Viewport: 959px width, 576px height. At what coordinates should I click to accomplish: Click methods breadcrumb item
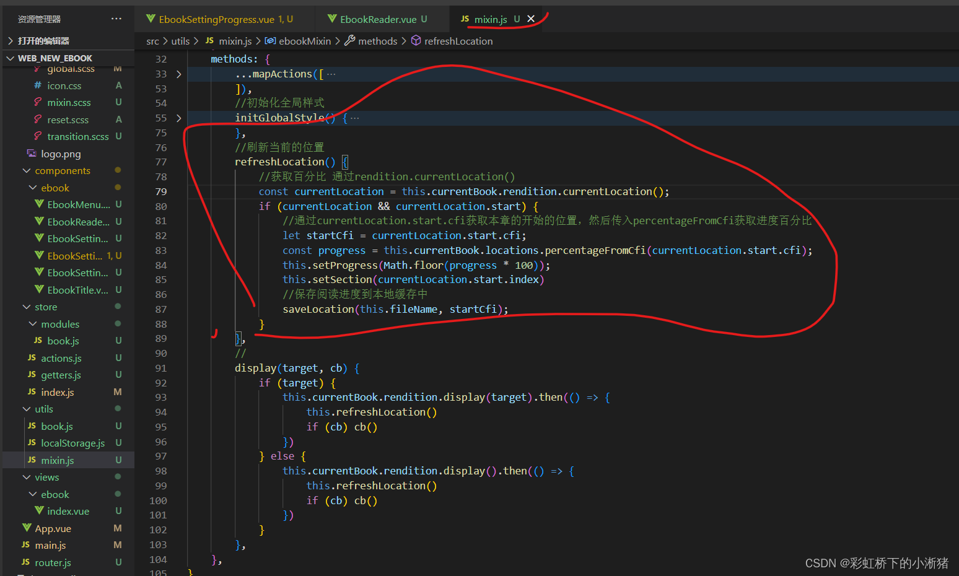(x=377, y=41)
